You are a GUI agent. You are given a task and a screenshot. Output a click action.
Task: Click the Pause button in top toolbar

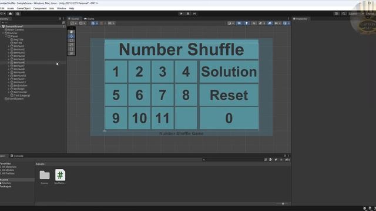(x=188, y=13)
